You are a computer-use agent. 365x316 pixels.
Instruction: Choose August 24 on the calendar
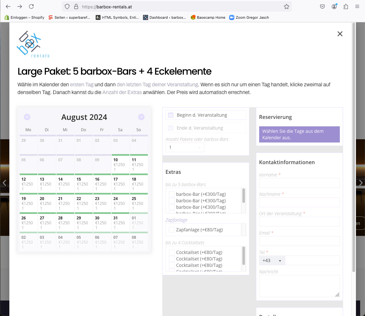click(121, 203)
